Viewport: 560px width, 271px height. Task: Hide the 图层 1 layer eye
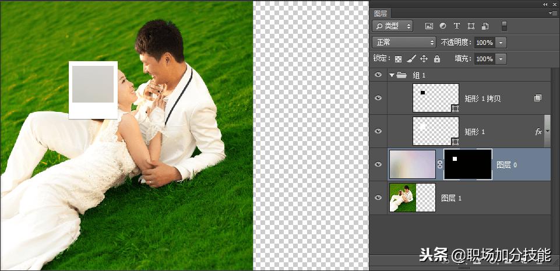pos(378,198)
